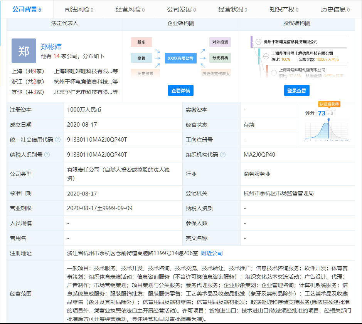This screenshot has width=362, height=324.
Task: Open the 公司发展 tab
Action: pos(182,10)
